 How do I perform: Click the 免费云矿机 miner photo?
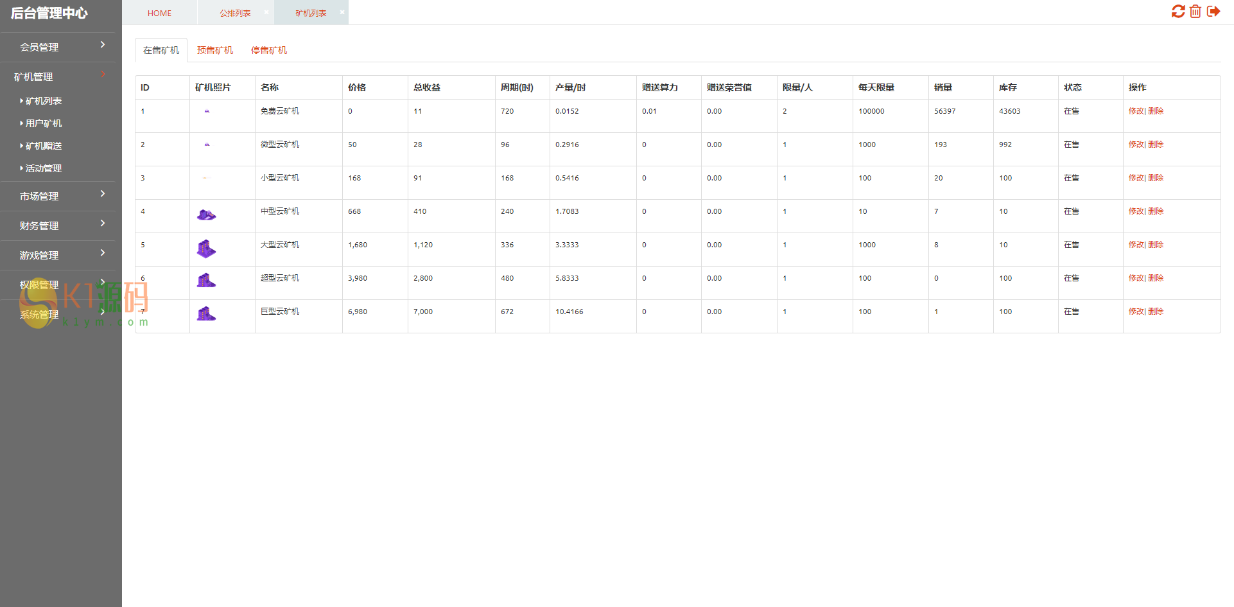point(207,111)
